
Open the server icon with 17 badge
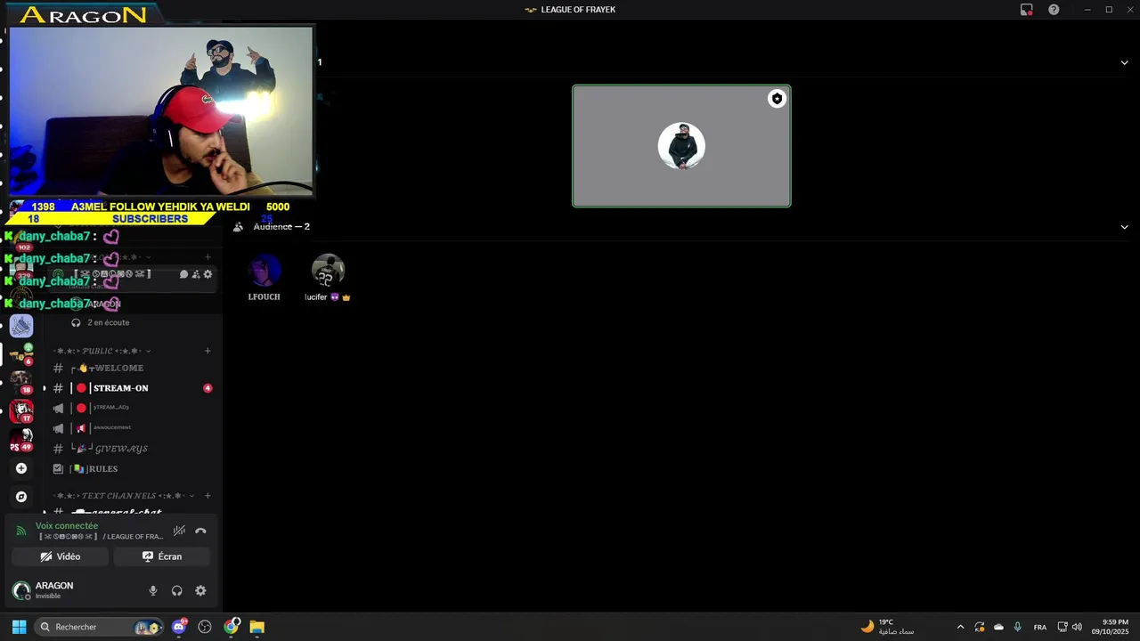coord(21,411)
